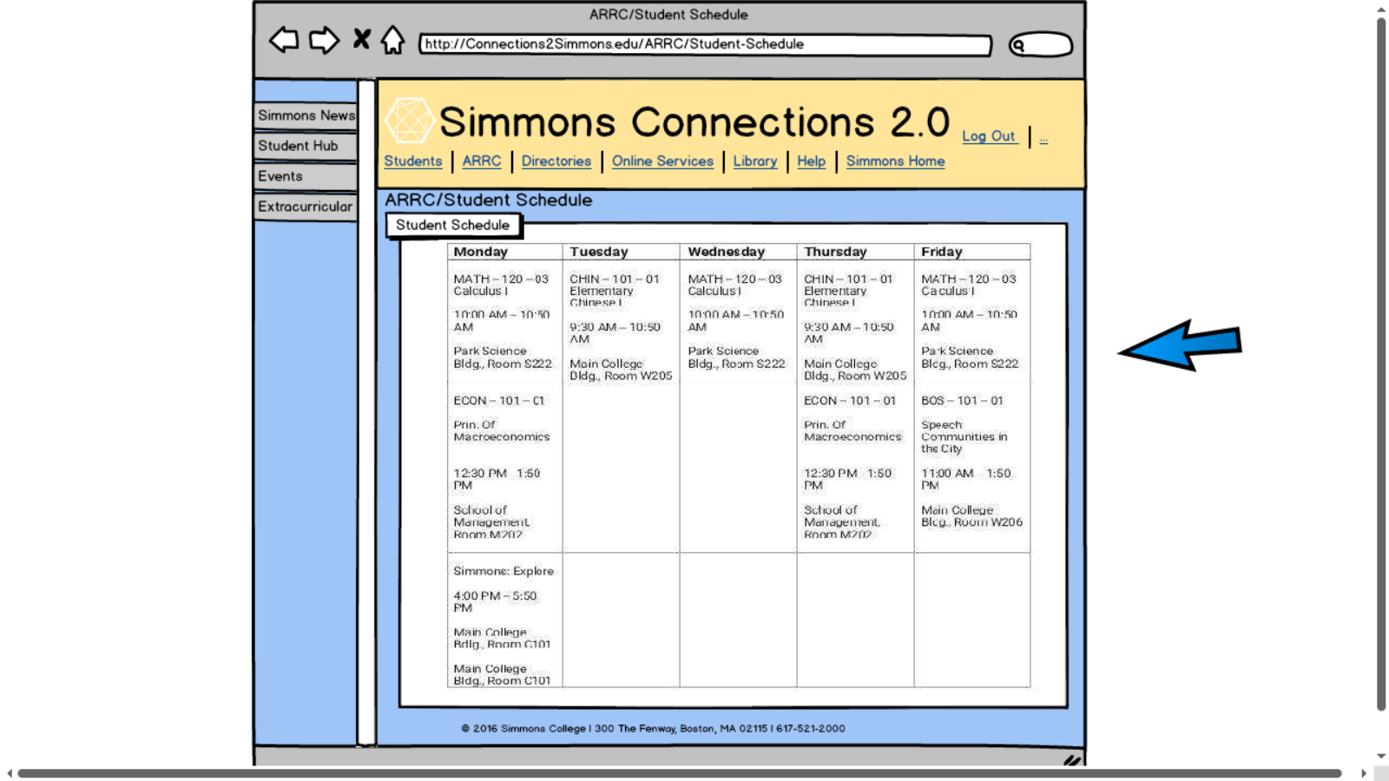
Task: Open the Help menu link
Action: pyautogui.click(x=812, y=161)
